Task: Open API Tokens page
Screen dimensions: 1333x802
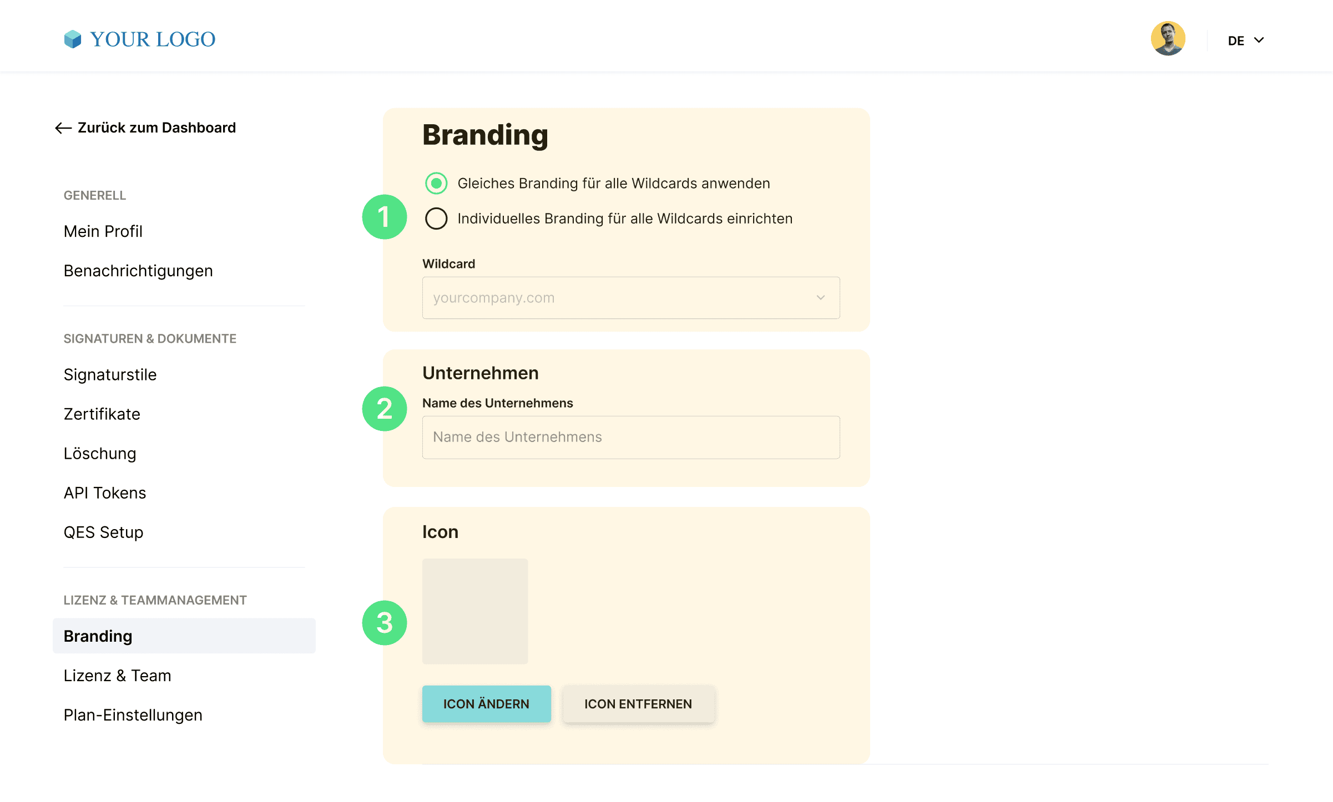Action: (105, 493)
